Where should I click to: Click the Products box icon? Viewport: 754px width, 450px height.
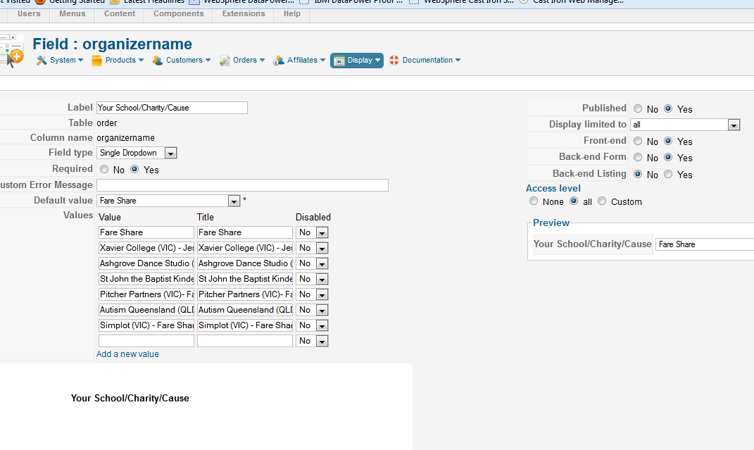coord(96,60)
